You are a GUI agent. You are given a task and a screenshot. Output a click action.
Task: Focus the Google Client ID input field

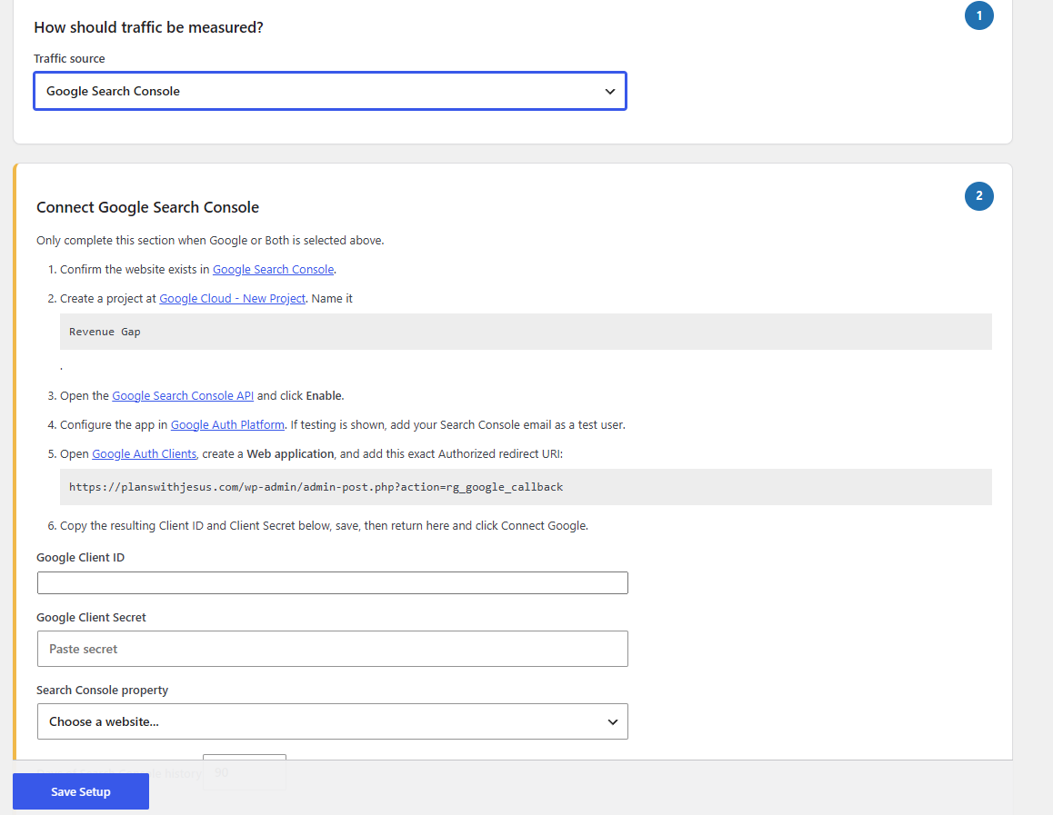click(333, 583)
